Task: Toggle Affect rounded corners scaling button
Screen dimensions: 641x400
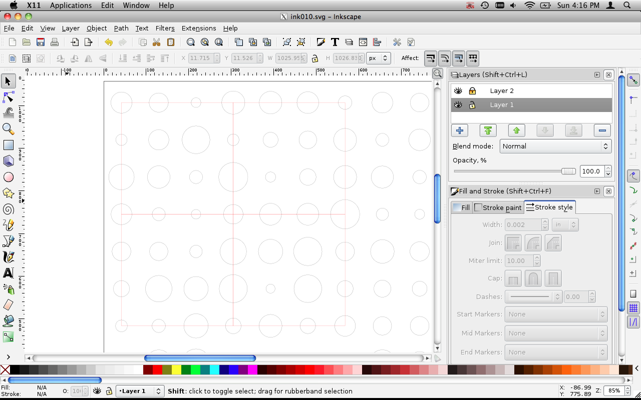Action: (445, 58)
